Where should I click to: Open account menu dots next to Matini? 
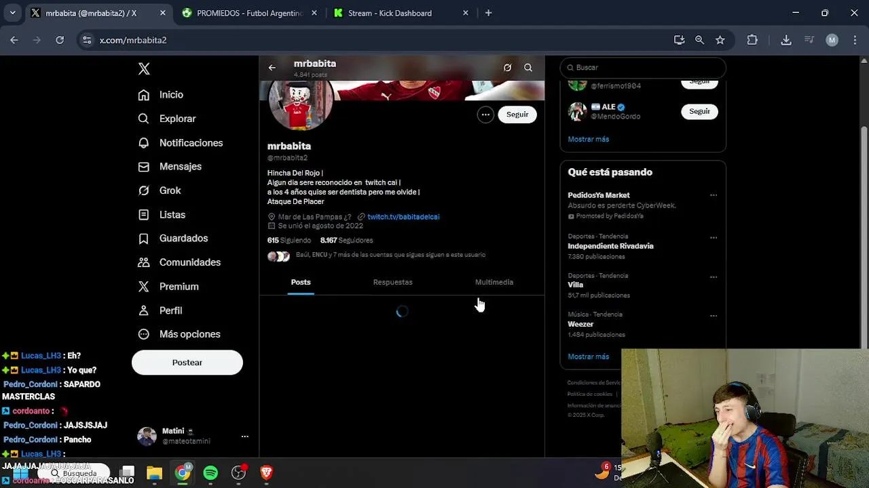click(245, 436)
